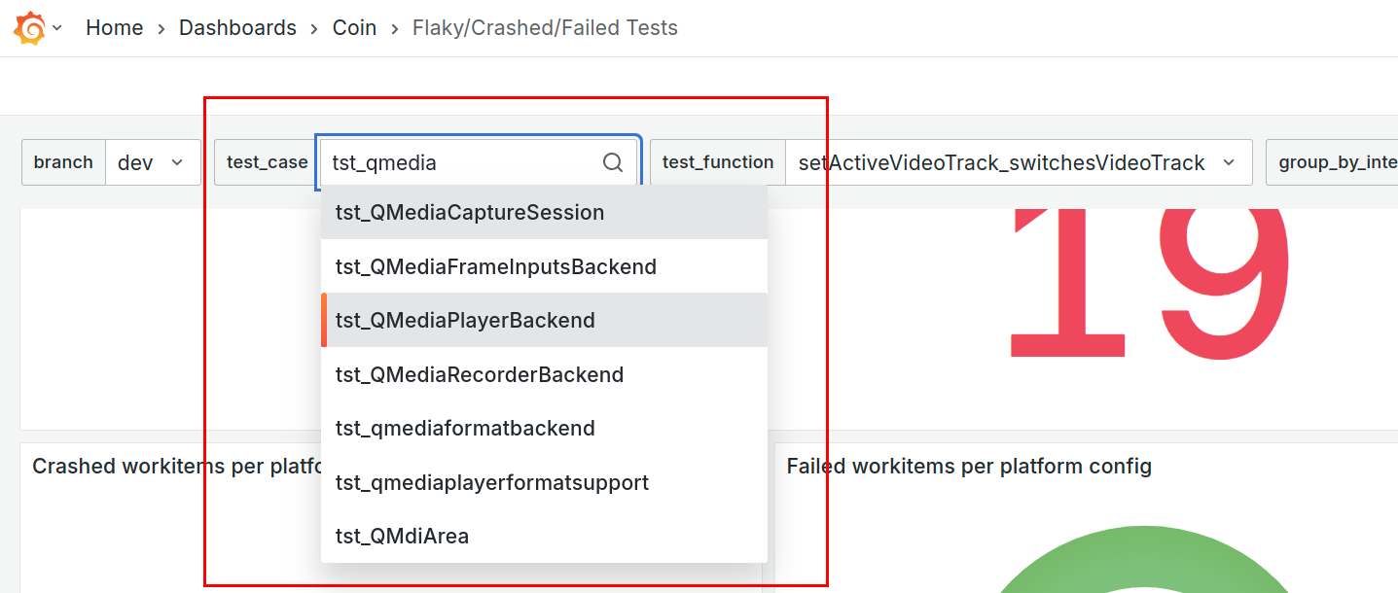The image size is (1398, 593).
Task: Select tst_QMediaCaptureSession from the list
Action: [470, 212]
